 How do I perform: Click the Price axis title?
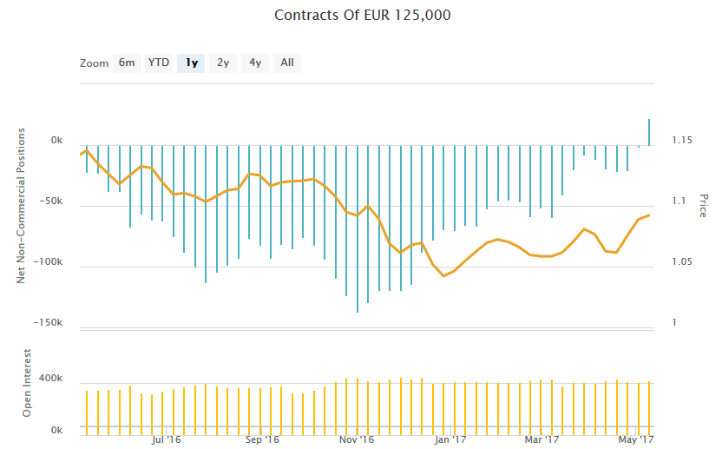[x=704, y=206]
